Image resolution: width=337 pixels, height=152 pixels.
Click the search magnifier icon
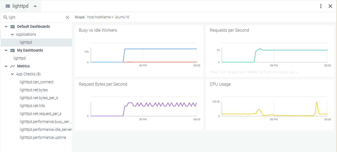pyautogui.click(x=5, y=17)
